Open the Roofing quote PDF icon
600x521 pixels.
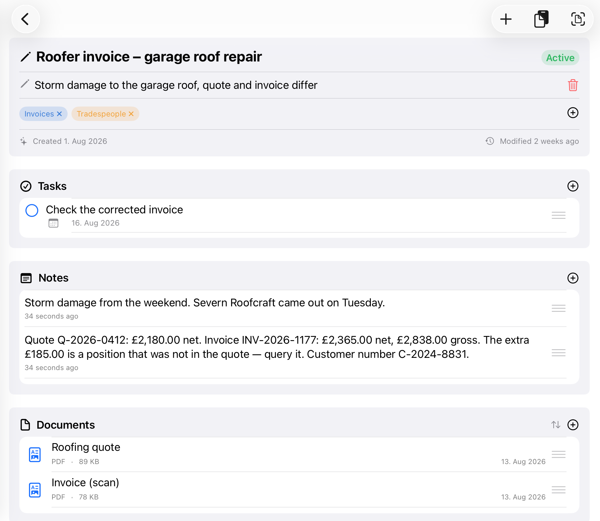coord(35,455)
